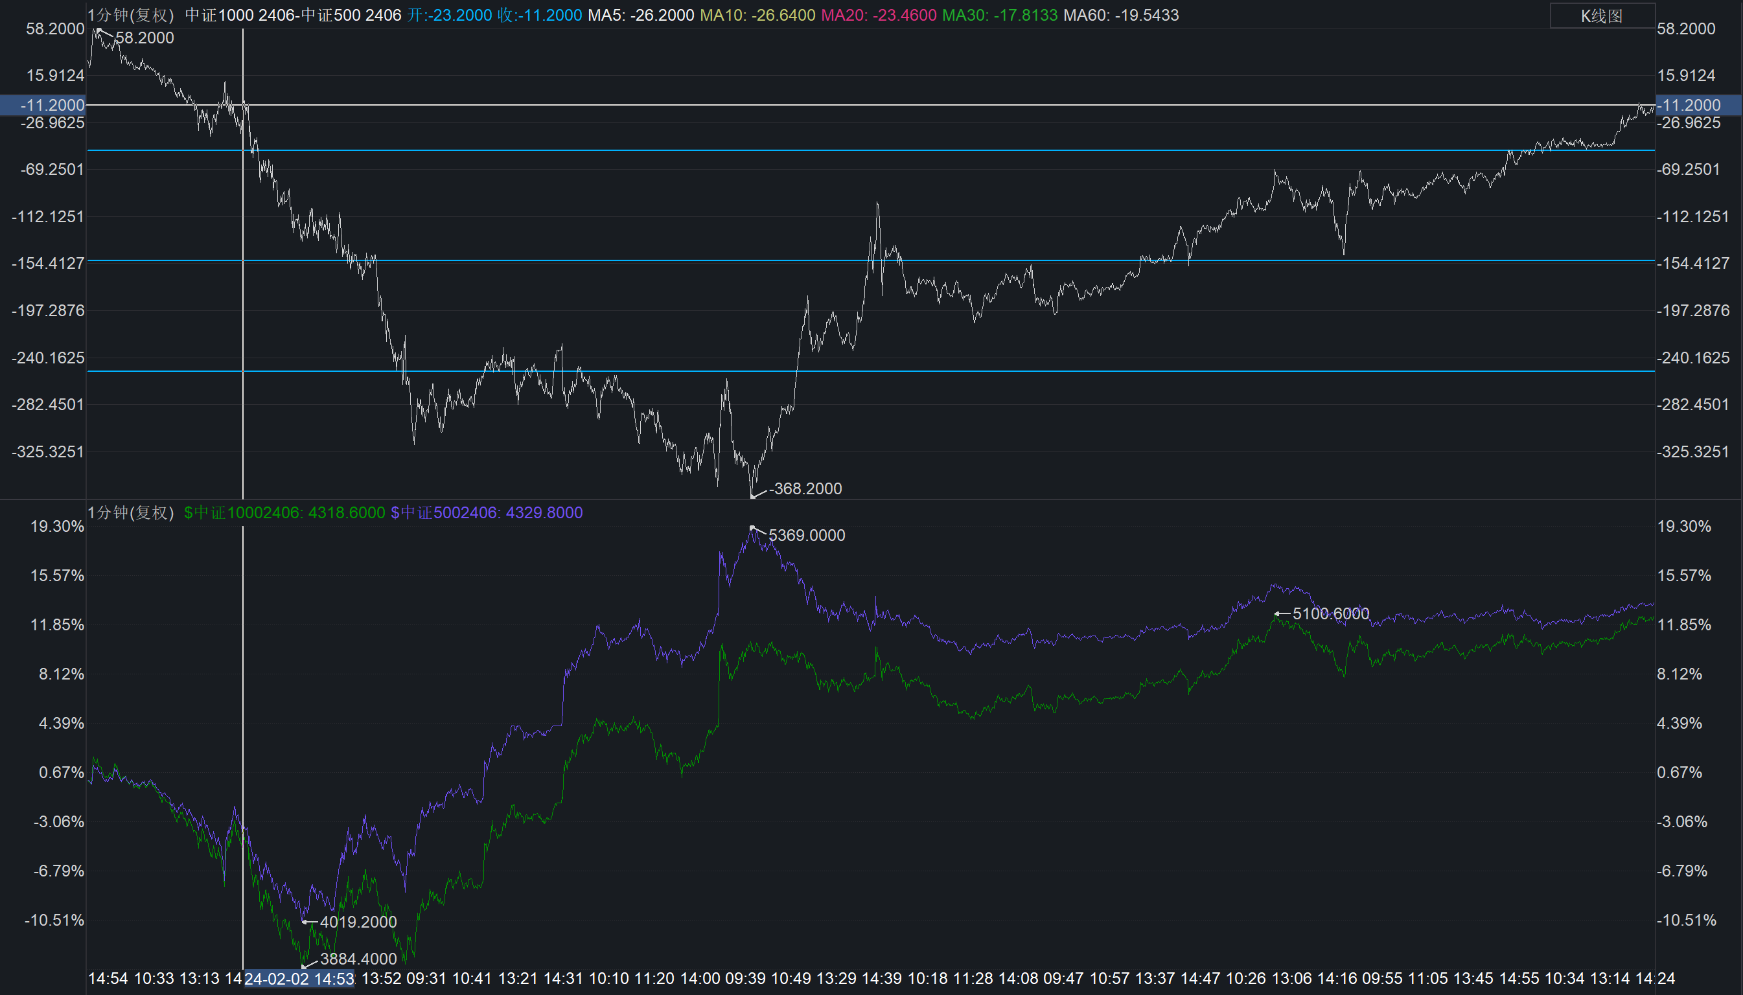The width and height of the screenshot is (1743, 995).
Task: Click the 5369.0000 peak marker
Action: 806,535
